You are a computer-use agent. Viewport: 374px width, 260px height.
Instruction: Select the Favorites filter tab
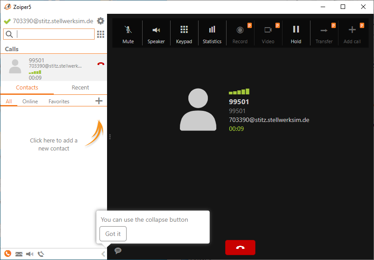[x=59, y=102]
